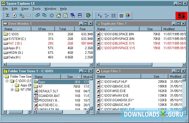This screenshot has height=123, width=189.
Task: Click the Space Explorer LE title bar icon
Action: 4,3
